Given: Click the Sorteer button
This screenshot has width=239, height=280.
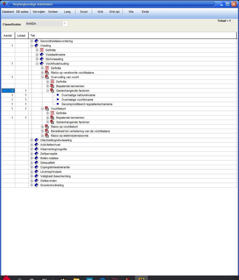Looking at the screenshot, I should tap(53, 12).
